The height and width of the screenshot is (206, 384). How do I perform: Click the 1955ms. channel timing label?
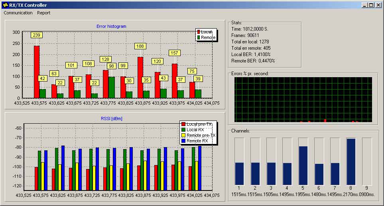pyautogui.click(x=303, y=194)
